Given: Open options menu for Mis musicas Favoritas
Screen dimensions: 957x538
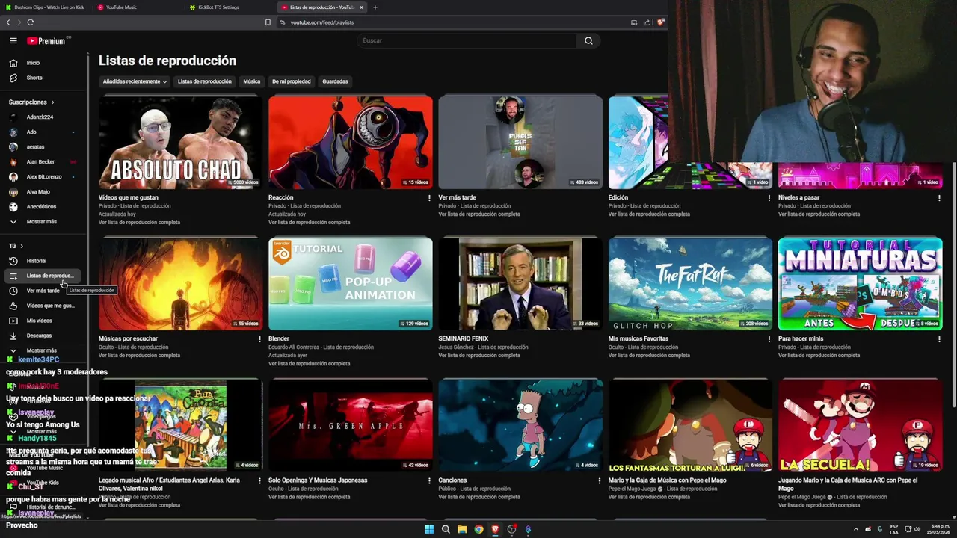Looking at the screenshot, I should [x=769, y=339].
